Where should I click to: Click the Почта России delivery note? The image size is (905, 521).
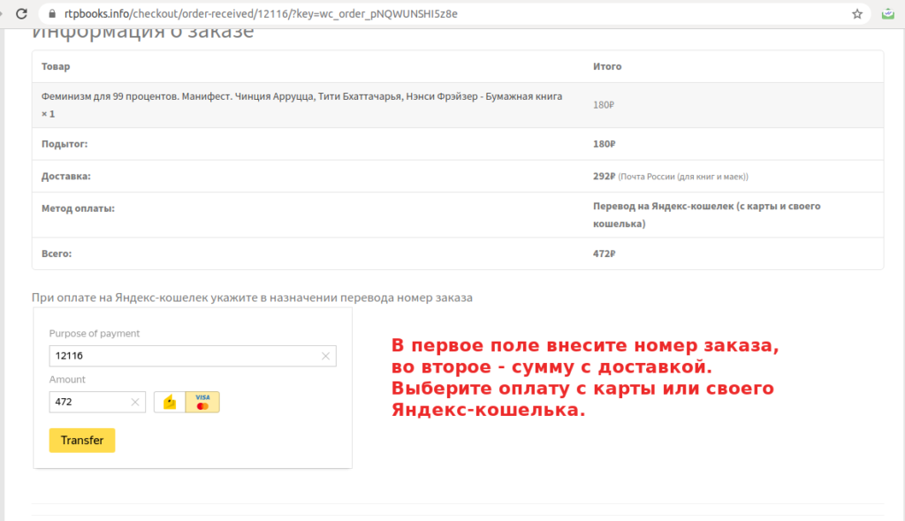[x=683, y=177]
